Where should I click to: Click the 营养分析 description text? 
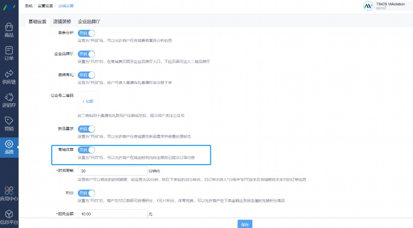pyautogui.click(x=124, y=40)
